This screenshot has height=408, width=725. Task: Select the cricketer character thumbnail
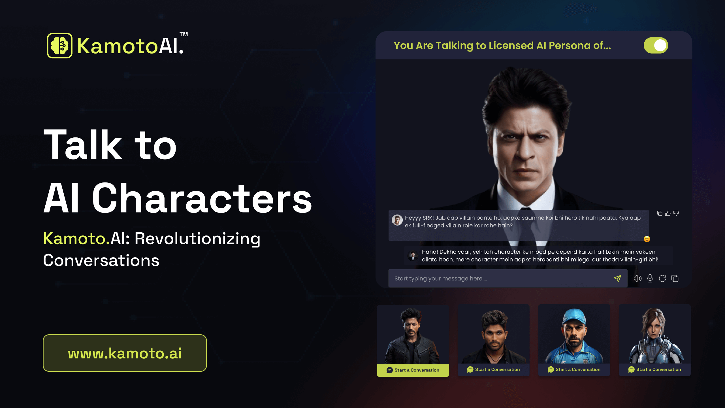[574, 334]
